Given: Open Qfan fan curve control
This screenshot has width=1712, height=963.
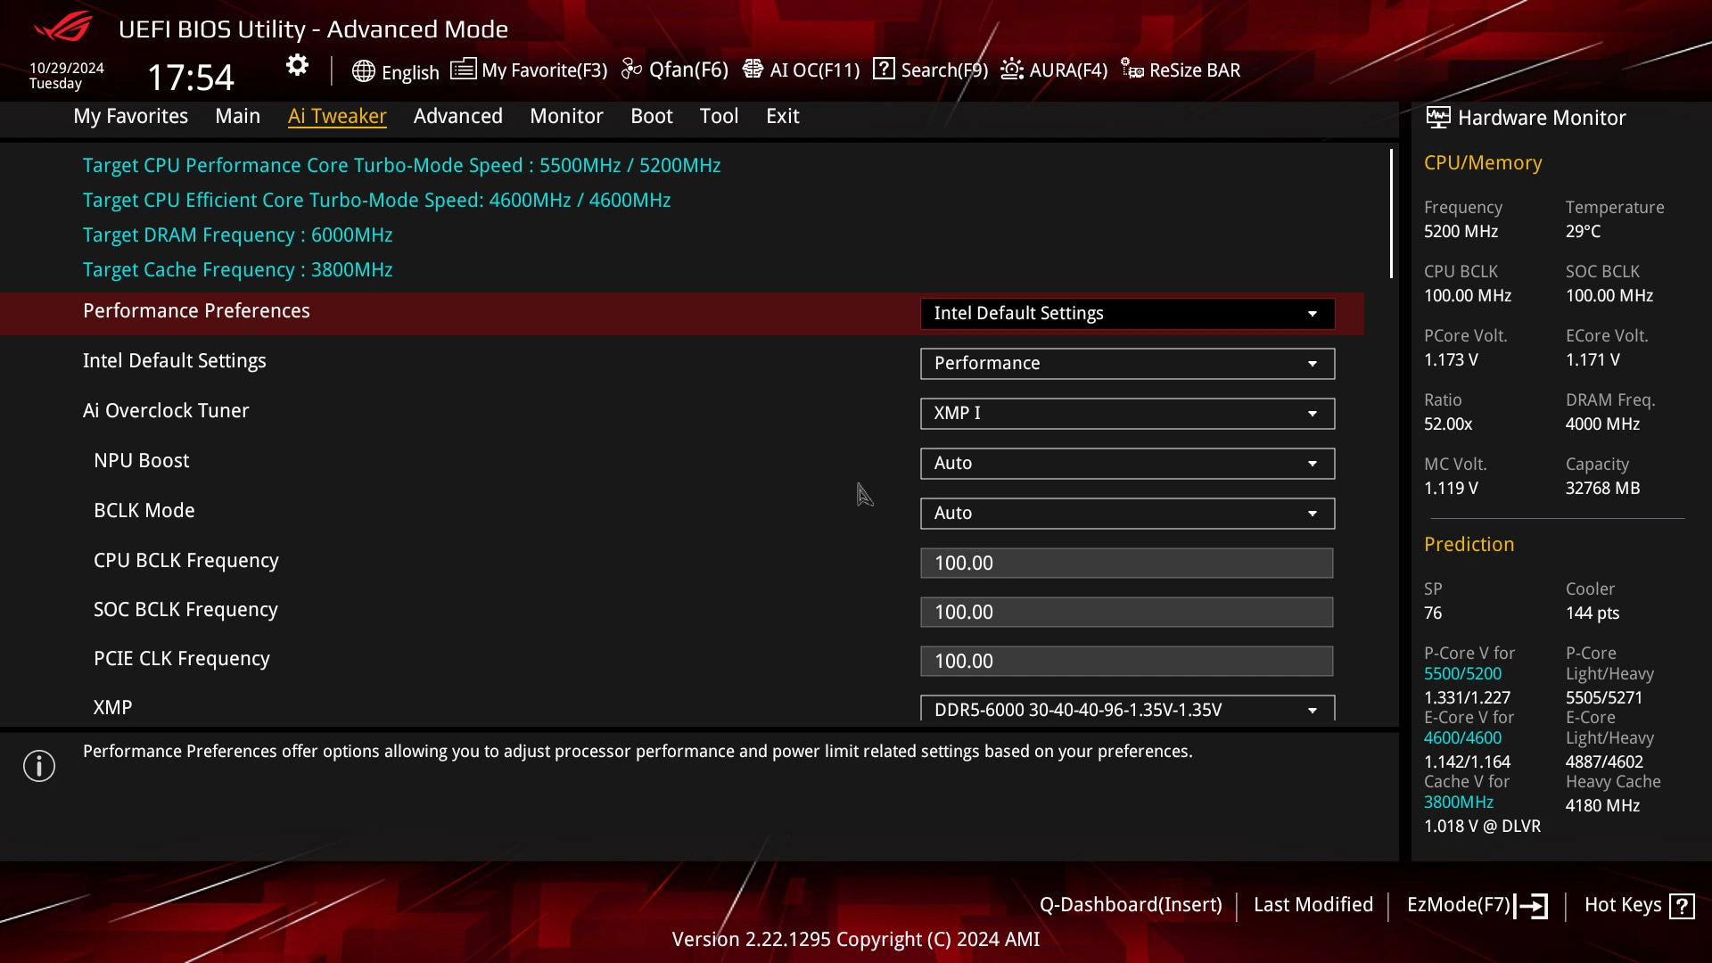Looking at the screenshot, I should (675, 70).
